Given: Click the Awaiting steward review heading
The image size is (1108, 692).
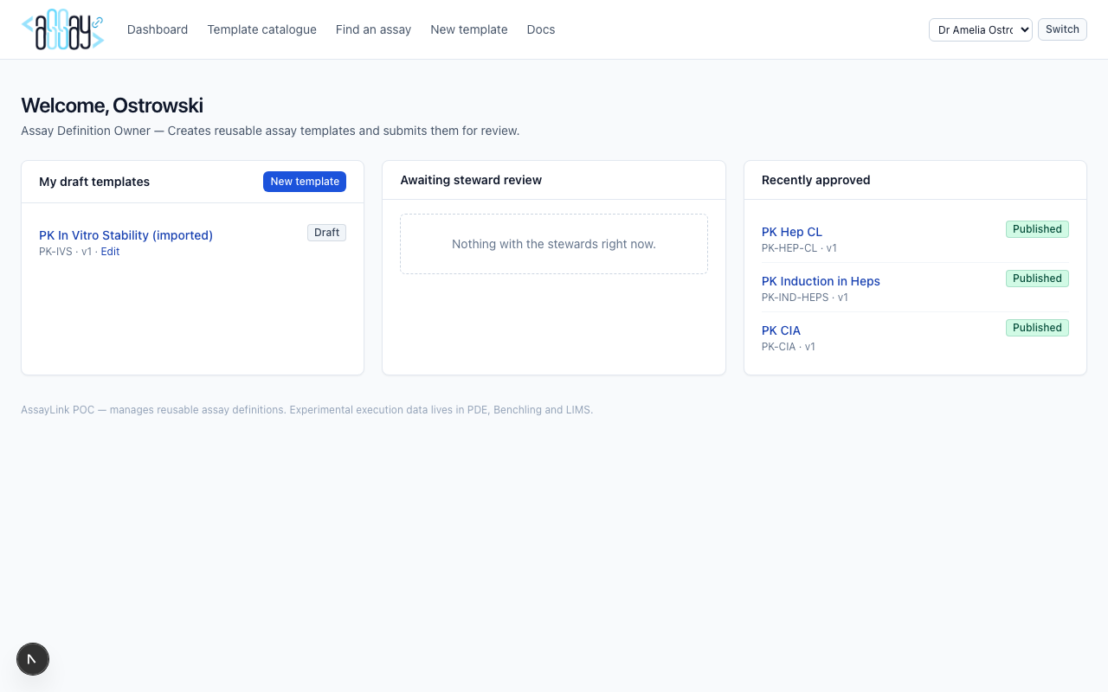Looking at the screenshot, I should click(471, 180).
